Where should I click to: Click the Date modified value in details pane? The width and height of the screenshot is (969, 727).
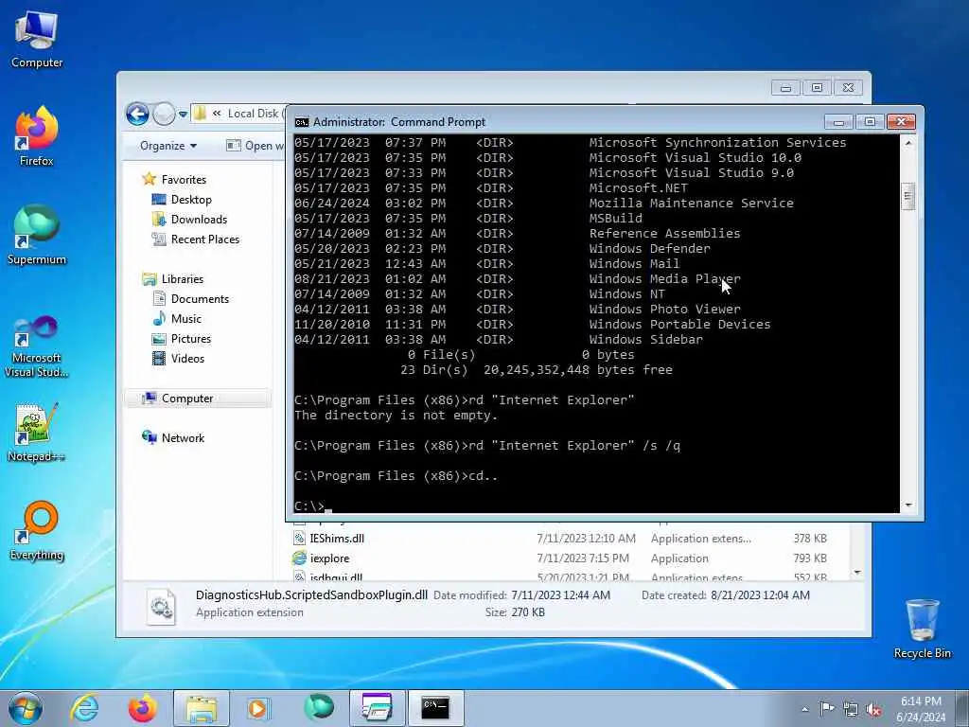pyautogui.click(x=560, y=594)
